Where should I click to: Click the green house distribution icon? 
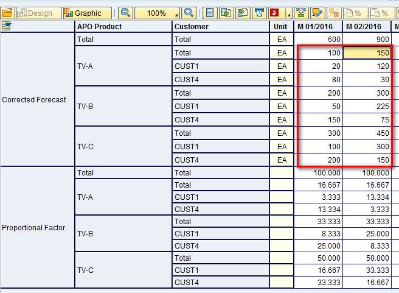pos(300,13)
